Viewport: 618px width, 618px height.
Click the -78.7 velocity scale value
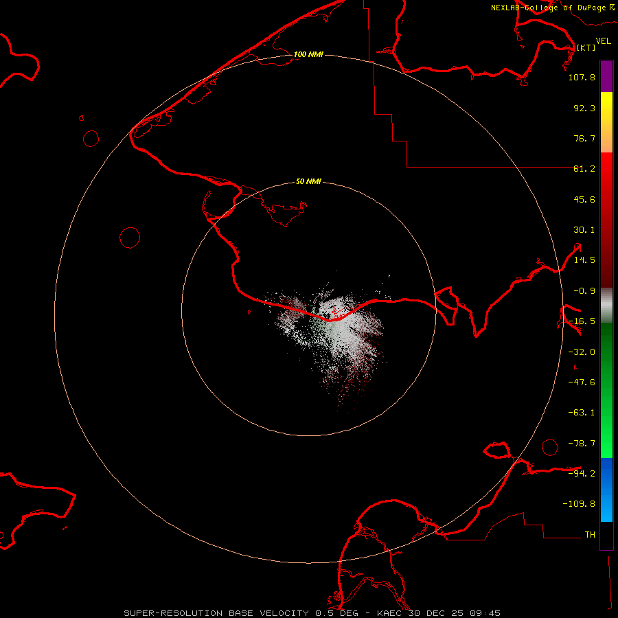tap(582, 444)
